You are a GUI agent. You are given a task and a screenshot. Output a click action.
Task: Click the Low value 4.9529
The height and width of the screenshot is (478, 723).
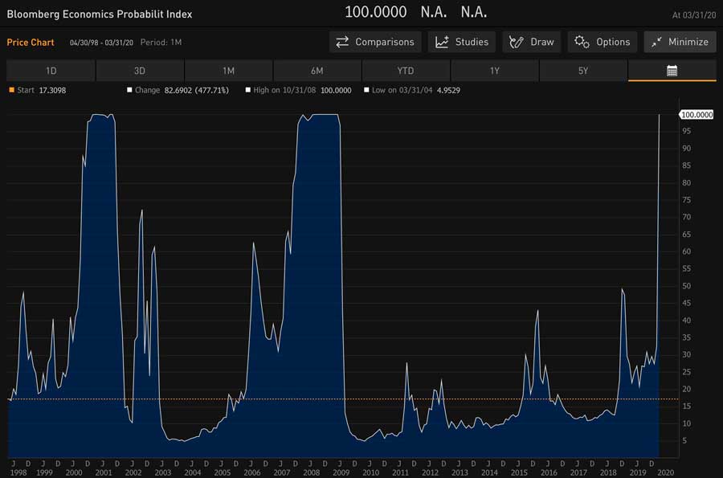coord(448,90)
